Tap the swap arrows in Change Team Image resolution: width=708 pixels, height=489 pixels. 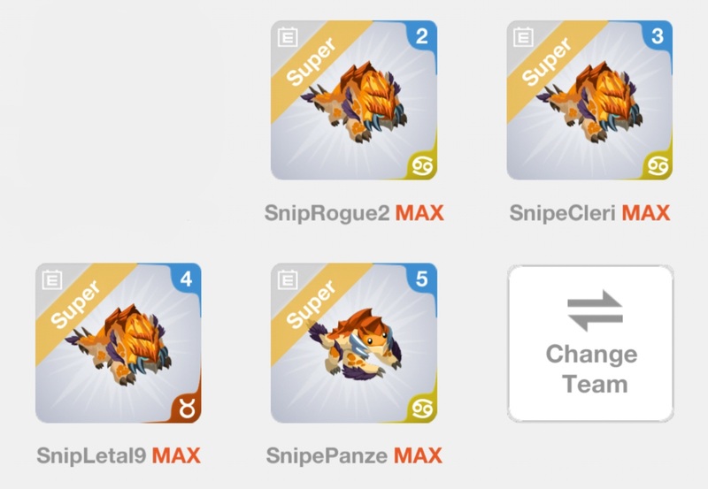(x=595, y=311)
